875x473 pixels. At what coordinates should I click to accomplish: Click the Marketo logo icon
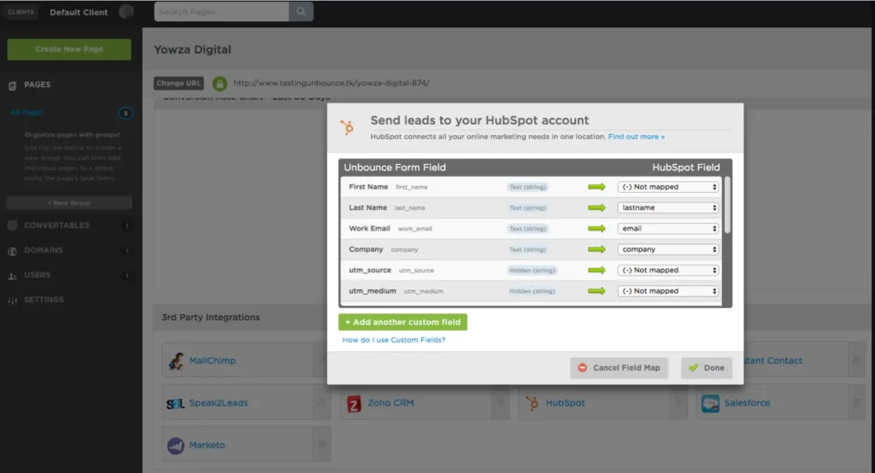click(x=176, y=446)
